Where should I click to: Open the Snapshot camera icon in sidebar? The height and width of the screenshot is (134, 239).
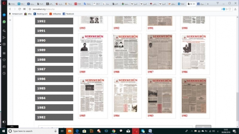[4, 44]
